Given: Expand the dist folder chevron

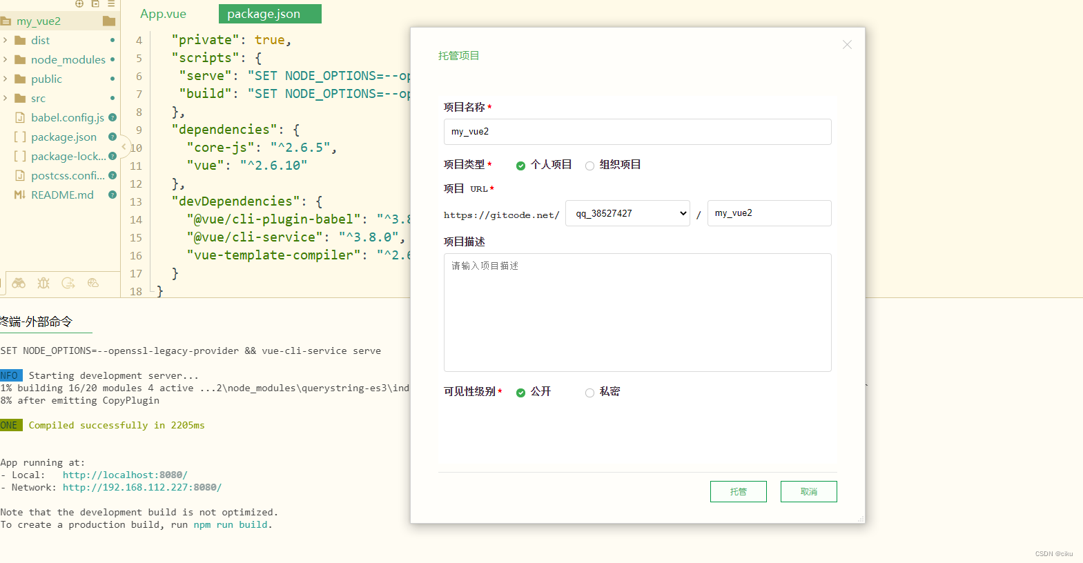Looking at the screenshot, I should pyautogui.click(x=6, y=40).
